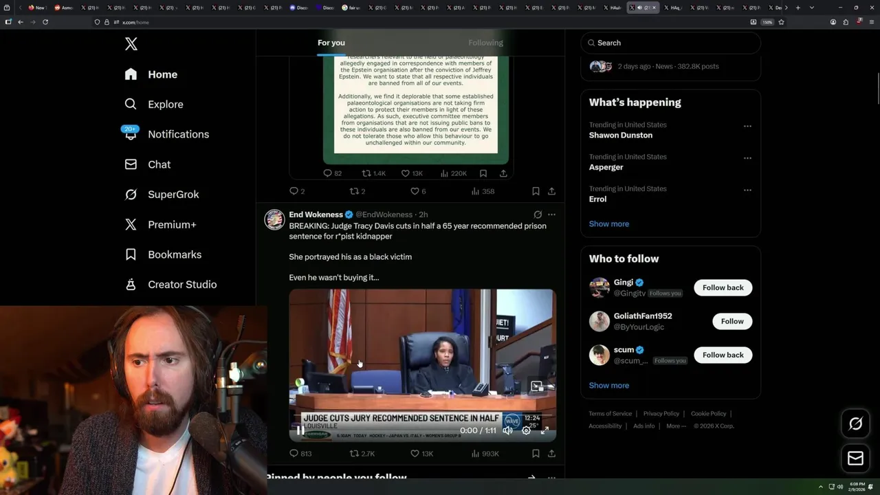Mute the video volume
The height and width of the screenshot is (495, 880).
(507, 430)
